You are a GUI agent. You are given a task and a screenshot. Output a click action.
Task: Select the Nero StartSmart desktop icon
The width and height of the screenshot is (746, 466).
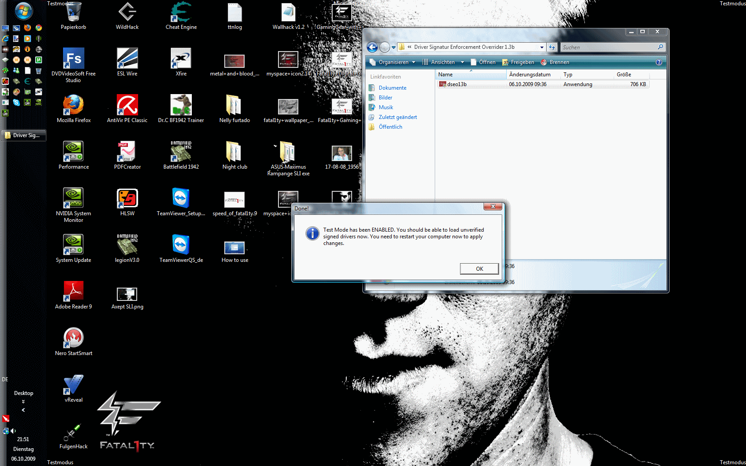point(74,342)
